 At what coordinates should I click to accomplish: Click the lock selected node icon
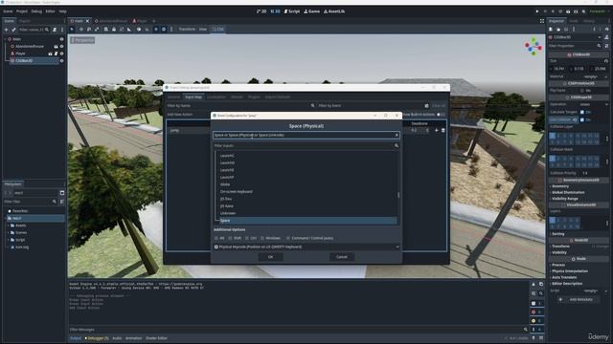click(x=114, y=30)
